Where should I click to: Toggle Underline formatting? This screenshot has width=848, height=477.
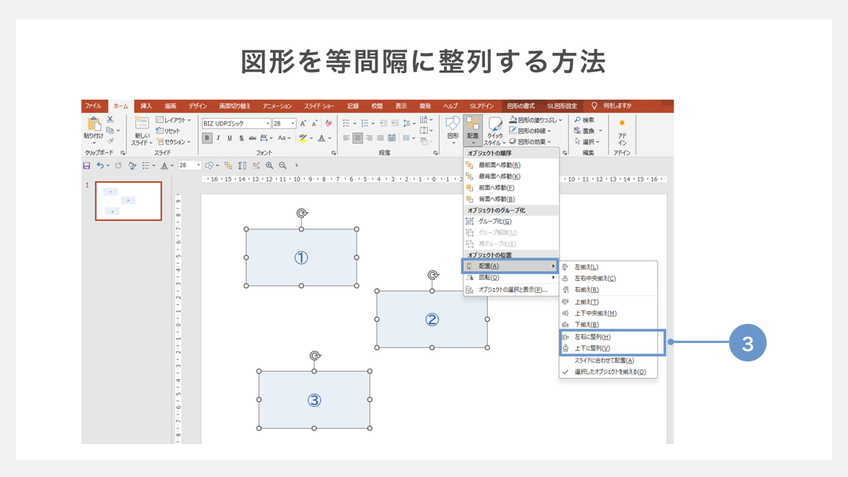[230, 138]
